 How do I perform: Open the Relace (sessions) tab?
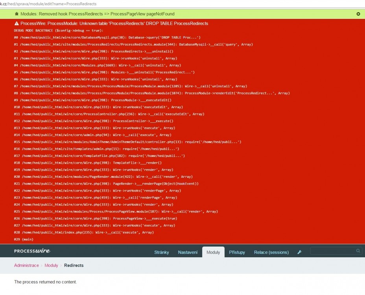(x=271, y=252)
